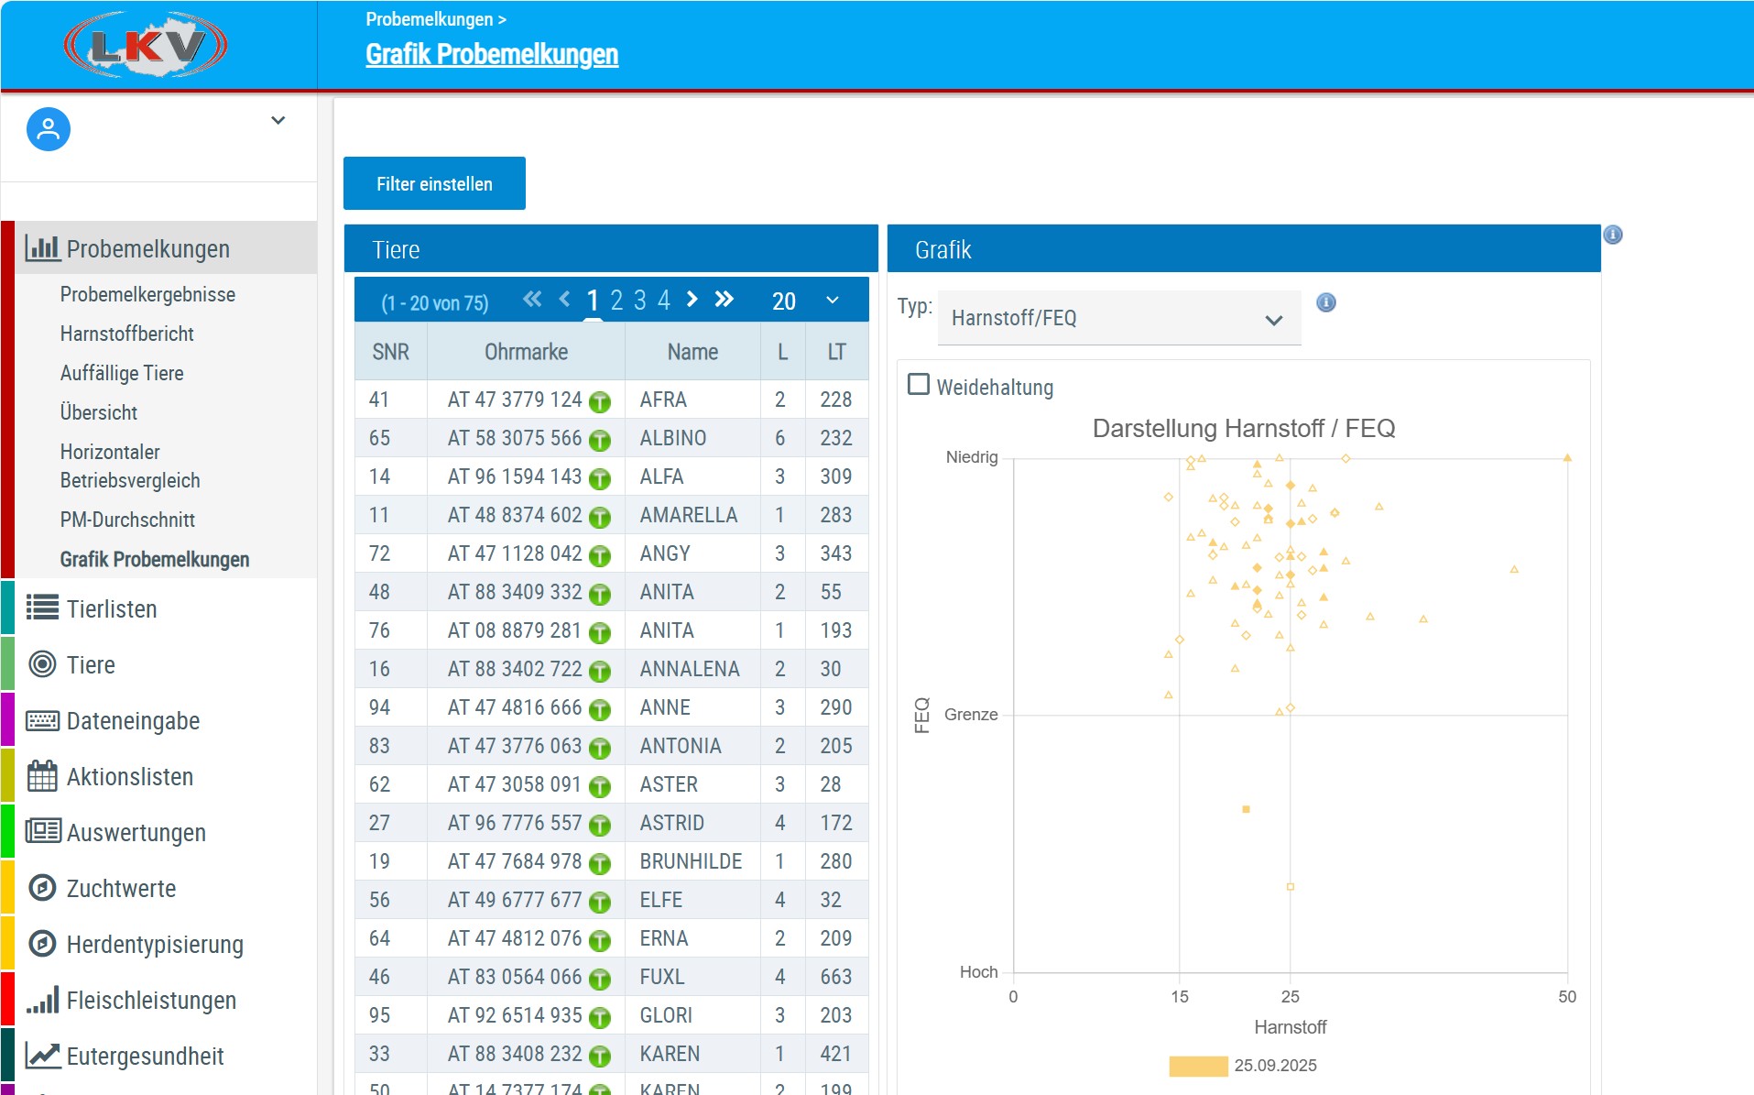Sort table by Ohrmarke column header
Viewport: 1754px width, 1095px height.
[526, 352]
